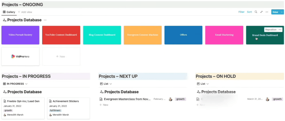Open the Blog Content Dashboard teal card
The width and height of the screenshot is (285, 121).
tap(102, 35)
